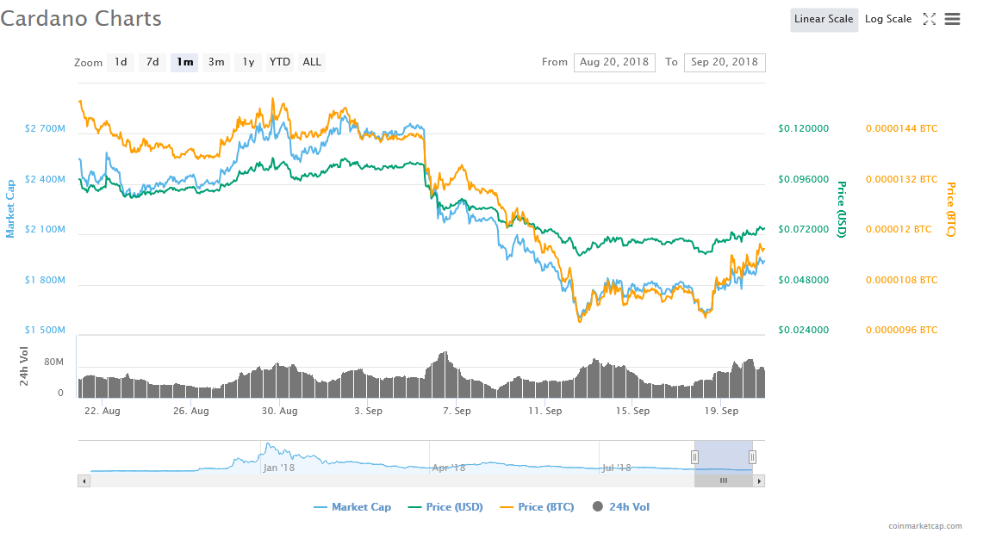
Task: Click the $1 500M market cap axis label
Action: (x=45, y=330)
